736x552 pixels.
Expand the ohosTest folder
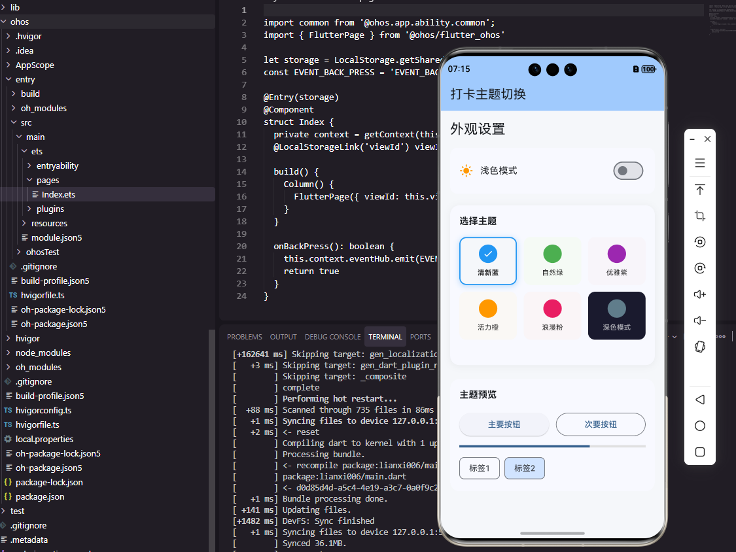click(43, 252)
